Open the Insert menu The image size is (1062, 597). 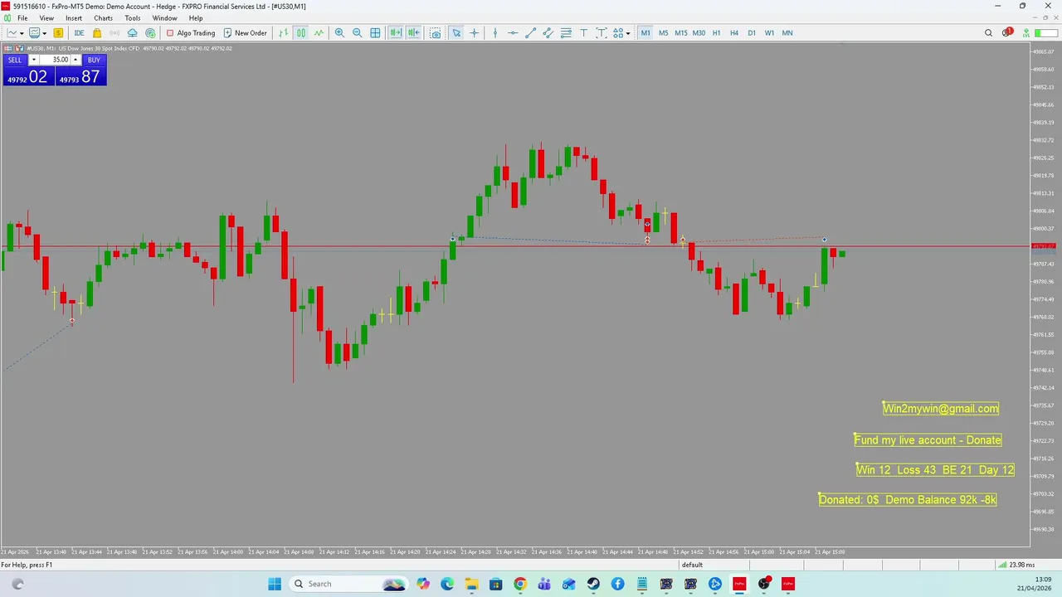click(x=74, y=18)
